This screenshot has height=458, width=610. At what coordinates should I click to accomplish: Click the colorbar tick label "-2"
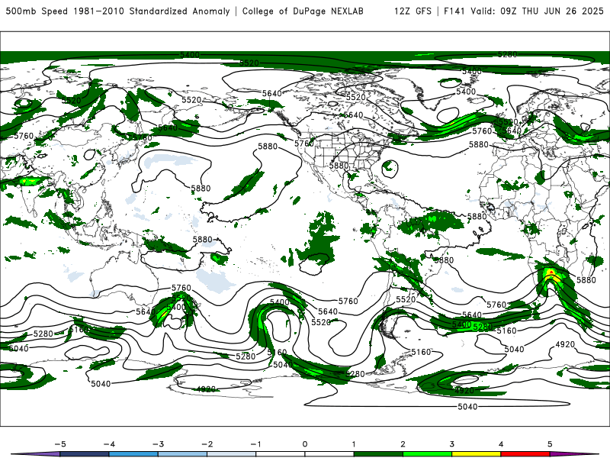pyautogui.click(x=207, y=444)
